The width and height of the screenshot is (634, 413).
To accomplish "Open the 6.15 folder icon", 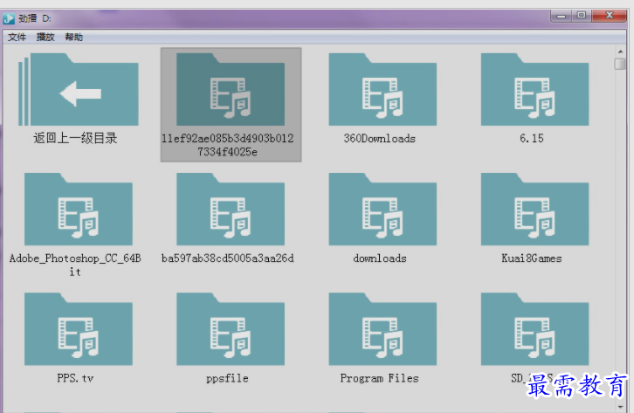I will [534, 89].
